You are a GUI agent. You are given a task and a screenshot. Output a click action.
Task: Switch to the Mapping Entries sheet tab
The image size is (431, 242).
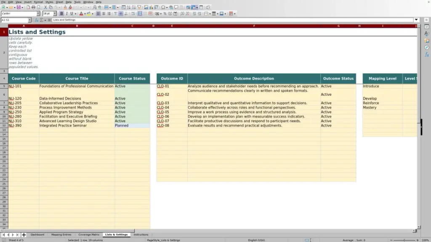pos(61,235)
